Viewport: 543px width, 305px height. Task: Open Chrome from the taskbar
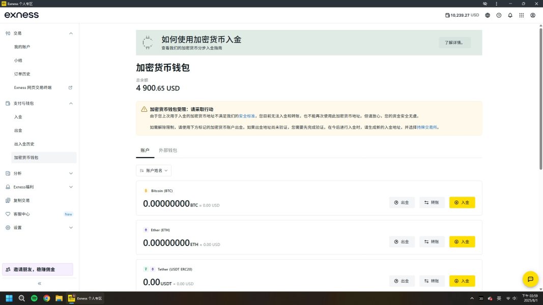[x=46, y=298]
